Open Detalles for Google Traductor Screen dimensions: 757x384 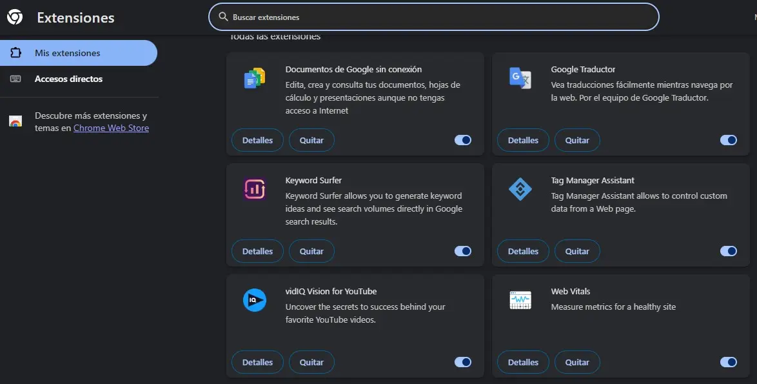click(523, 140)
